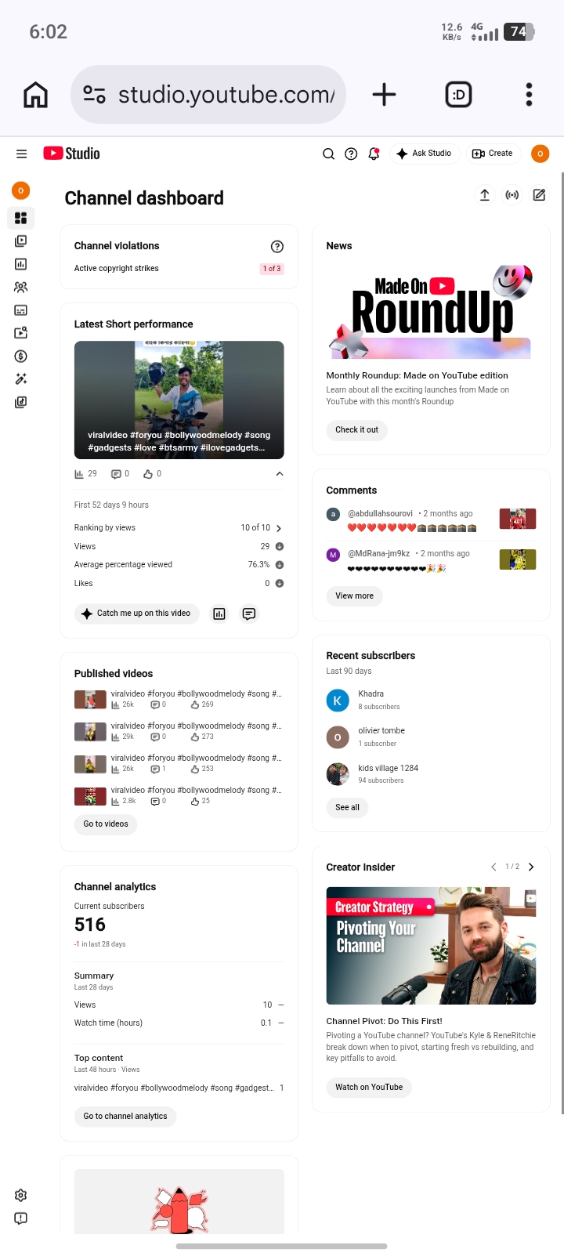Open published video with 269 likes
The height and width of the screenshot is (1260, 564).
[x=179, y=699]
